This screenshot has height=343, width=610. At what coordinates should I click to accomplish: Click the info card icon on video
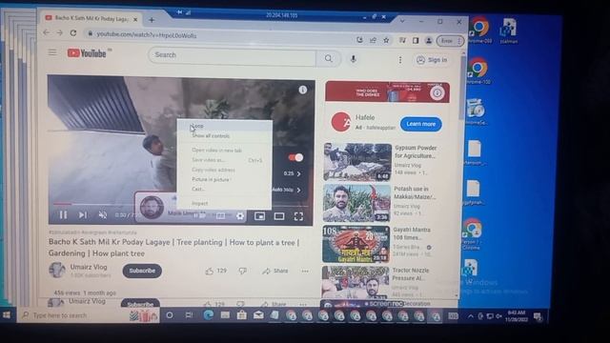303,90
